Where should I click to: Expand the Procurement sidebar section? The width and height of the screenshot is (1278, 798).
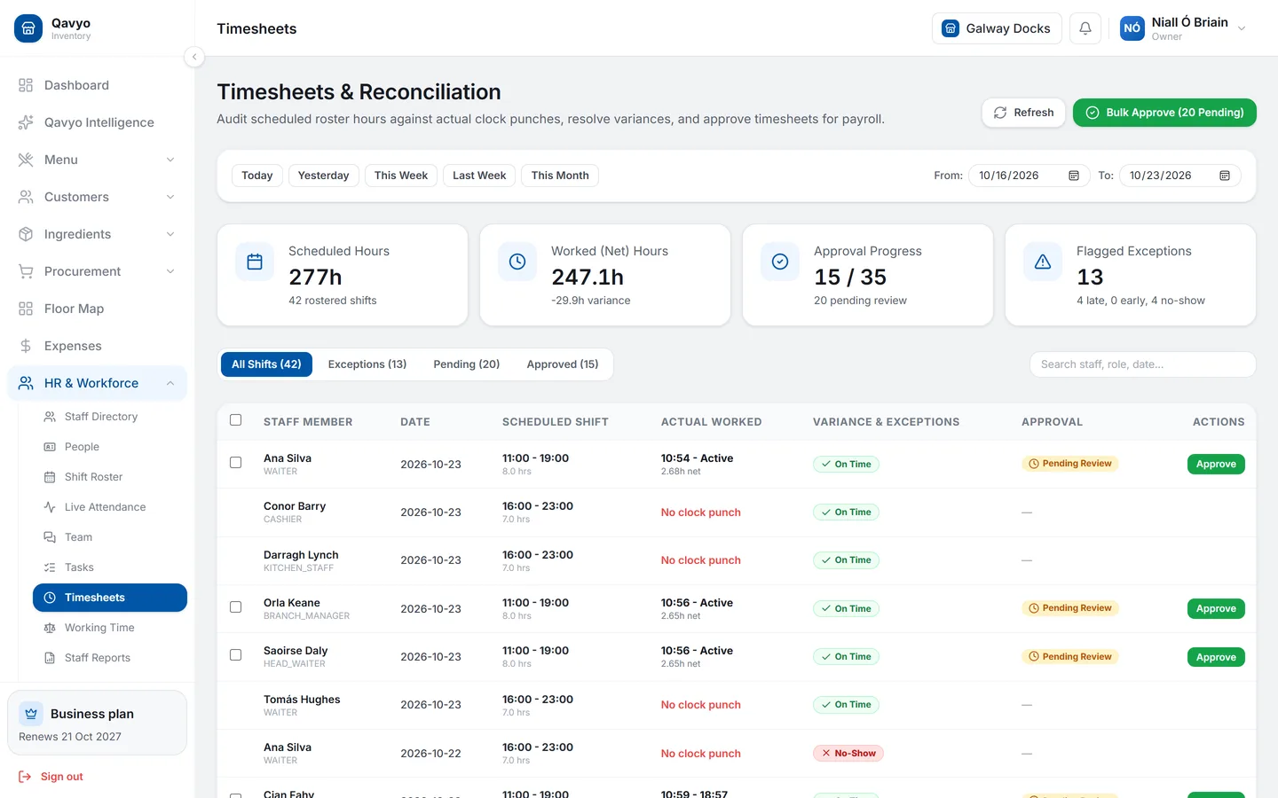pyautogui.click(x=98, y=271)
